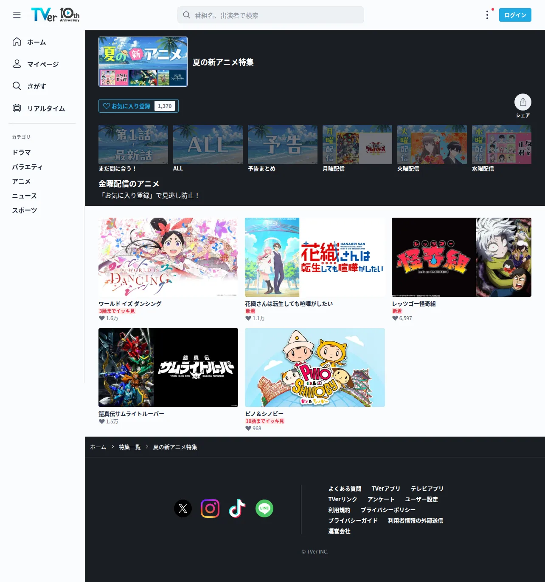Open the hamburger menu icon
The height and width of the screenshot is (582, 545).
[17, 15]
